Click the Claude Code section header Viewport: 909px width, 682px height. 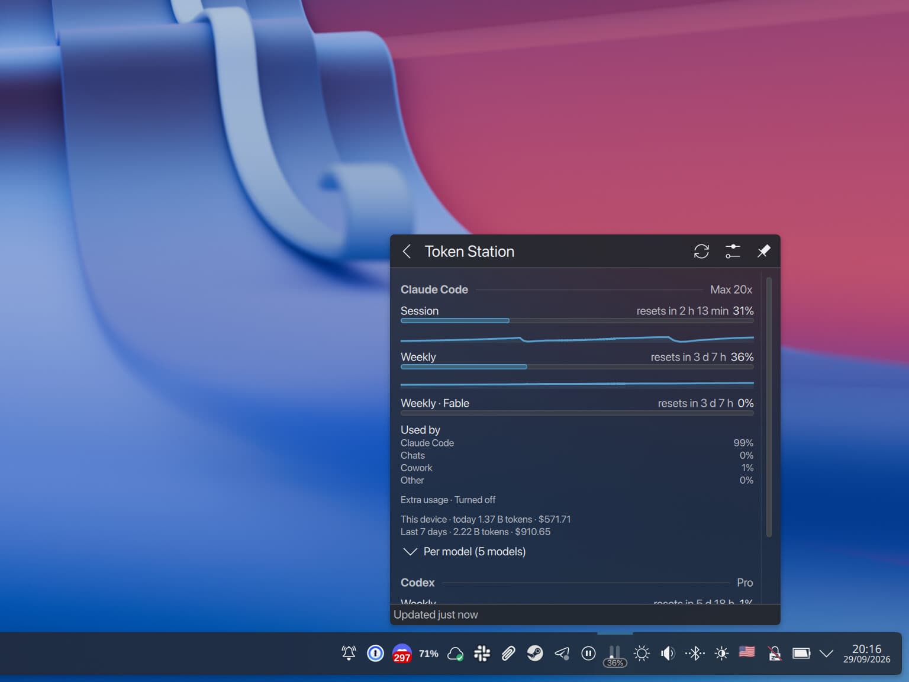[434, 289]
